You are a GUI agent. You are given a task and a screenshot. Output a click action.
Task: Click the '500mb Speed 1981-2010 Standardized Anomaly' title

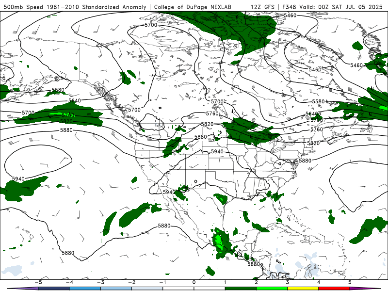coord(75,7)
